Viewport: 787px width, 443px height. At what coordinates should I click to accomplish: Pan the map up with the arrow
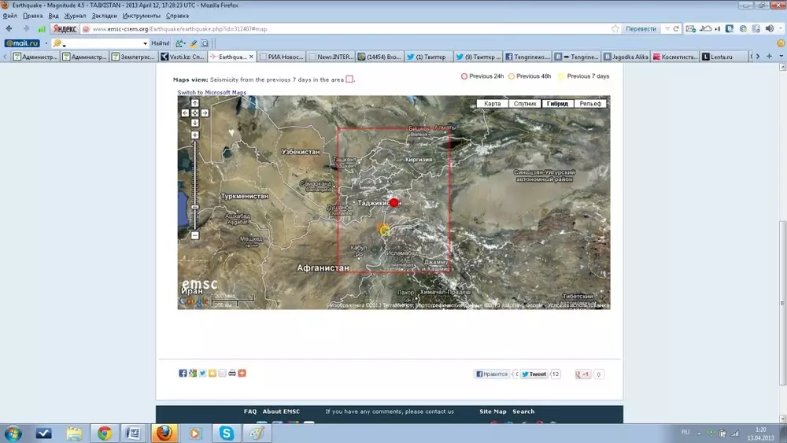pyautogui.click(x=195, y=103)
